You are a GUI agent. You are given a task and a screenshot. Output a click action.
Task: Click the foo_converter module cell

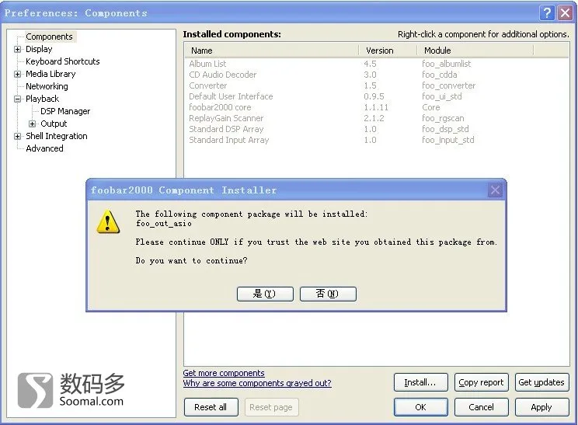[x=448, y=85]
